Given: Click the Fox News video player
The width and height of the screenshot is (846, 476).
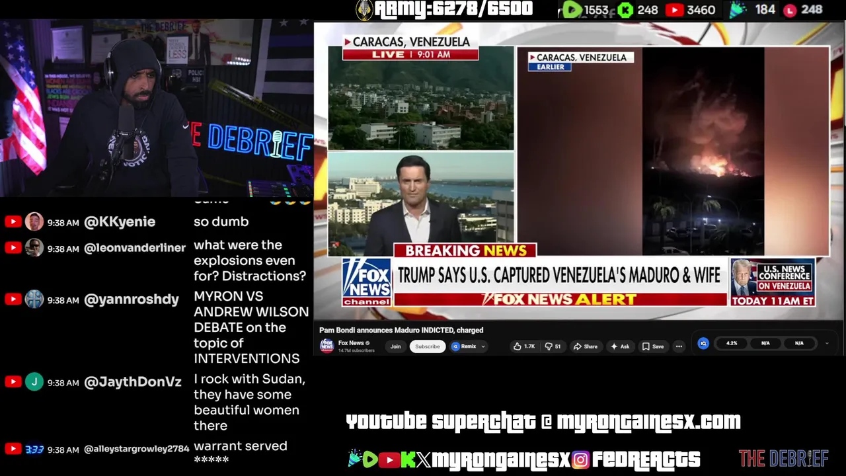Looking at the screenshot, I should pyautogui.click(x=578, y=171).
